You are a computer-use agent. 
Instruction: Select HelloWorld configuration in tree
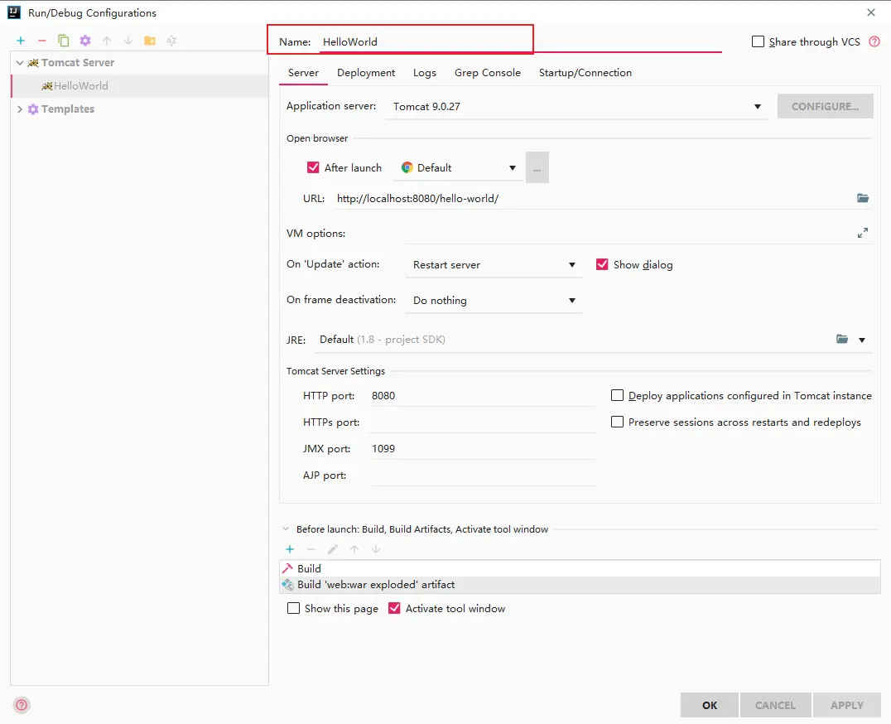coord(139,86)
